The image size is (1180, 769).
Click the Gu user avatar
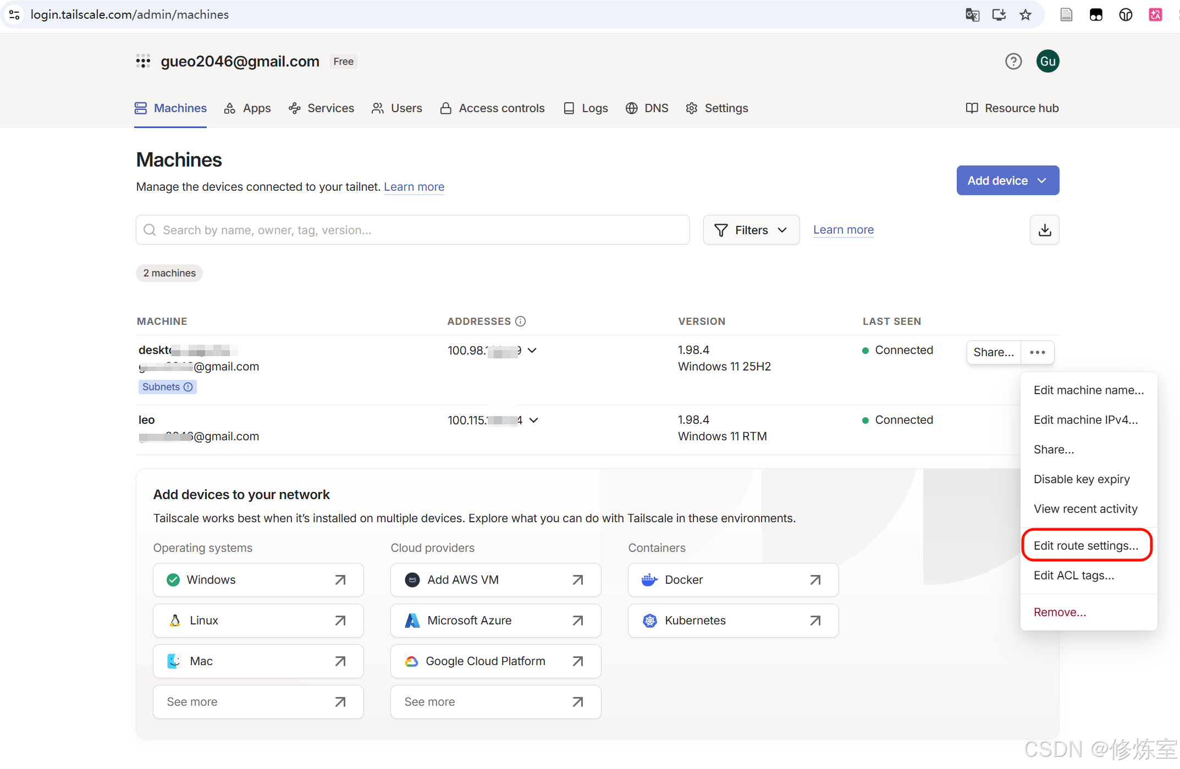click(x=1048, y=61)
